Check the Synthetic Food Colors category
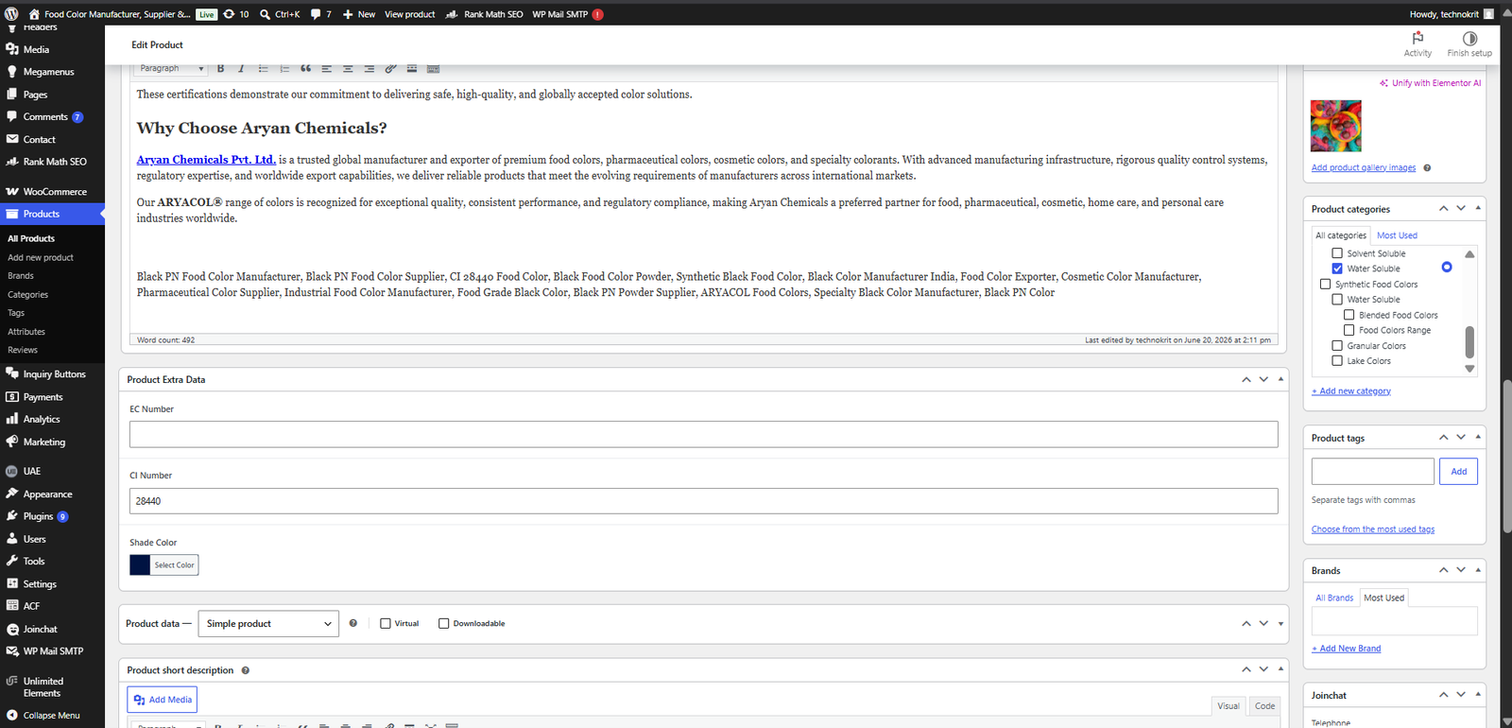 [x=1325, y=284]
